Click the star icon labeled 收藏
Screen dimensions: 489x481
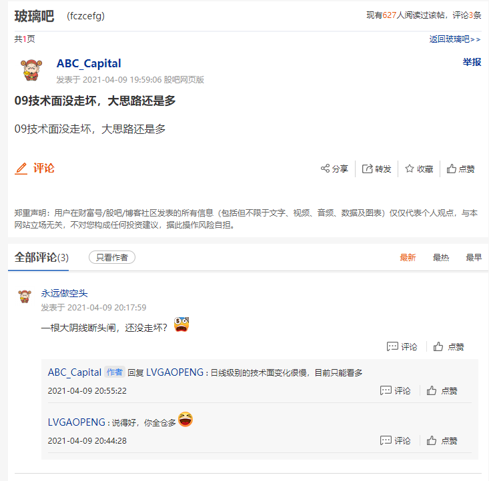419,169
